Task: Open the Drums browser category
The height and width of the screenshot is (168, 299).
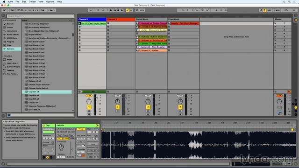Action: pyautogui.click(x=10, y=28)
